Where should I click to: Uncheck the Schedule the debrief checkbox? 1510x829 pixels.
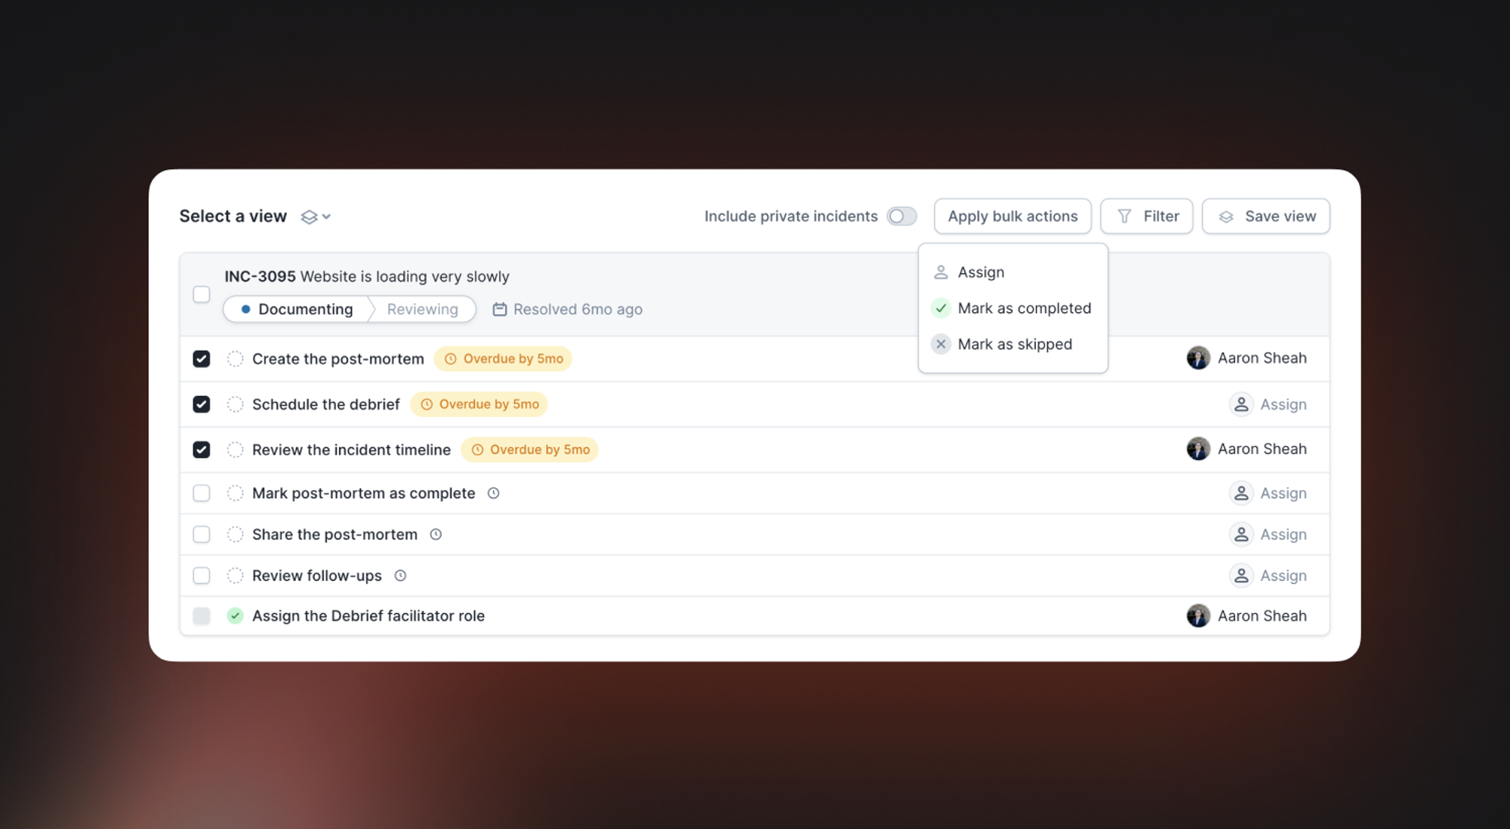tap(202, 404)
